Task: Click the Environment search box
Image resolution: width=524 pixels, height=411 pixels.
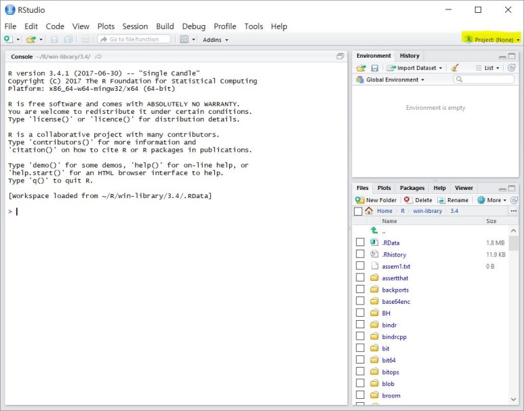Action: 483,79
